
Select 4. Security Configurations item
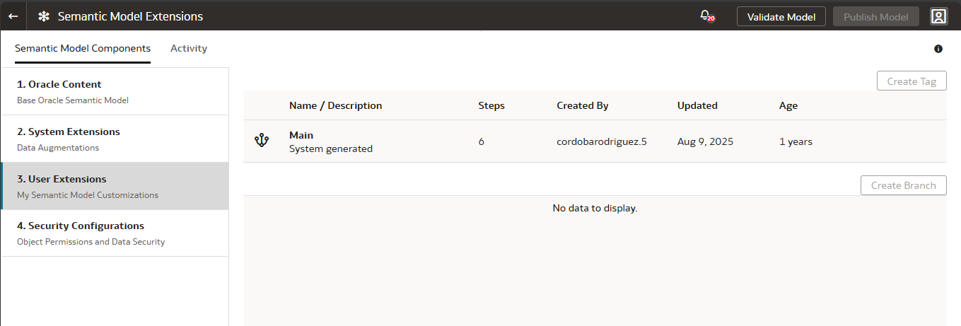pos(115,233)
